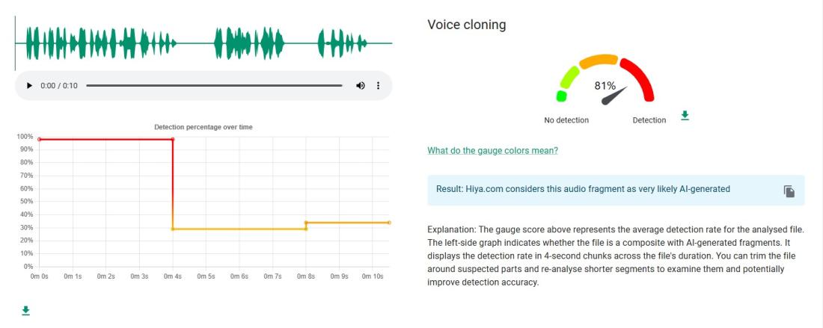The height and width of the screenshot is (328, 823).
Task: Click the blue result message box
Action: pos(616,190)
